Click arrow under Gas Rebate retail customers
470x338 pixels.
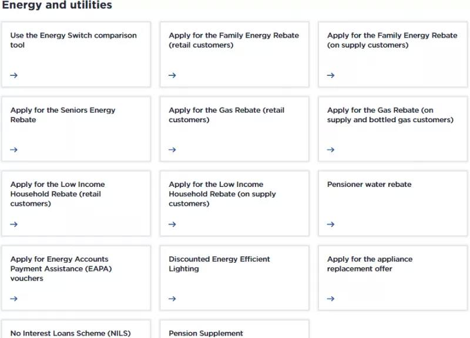(x=172, y=150)
